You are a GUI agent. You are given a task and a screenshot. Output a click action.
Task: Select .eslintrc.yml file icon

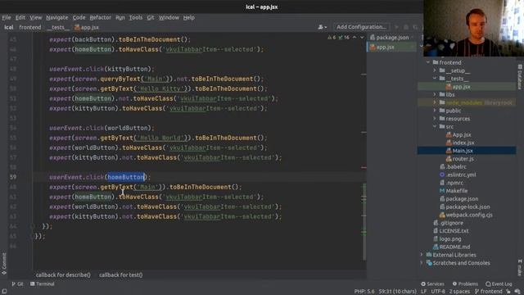tap(442, 175)
